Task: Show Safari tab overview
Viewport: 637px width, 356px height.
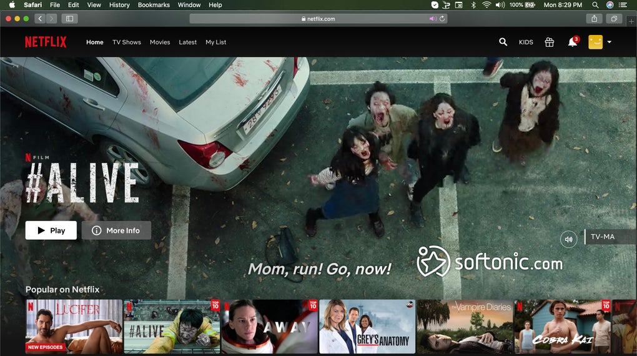Action: click(614, 19)
